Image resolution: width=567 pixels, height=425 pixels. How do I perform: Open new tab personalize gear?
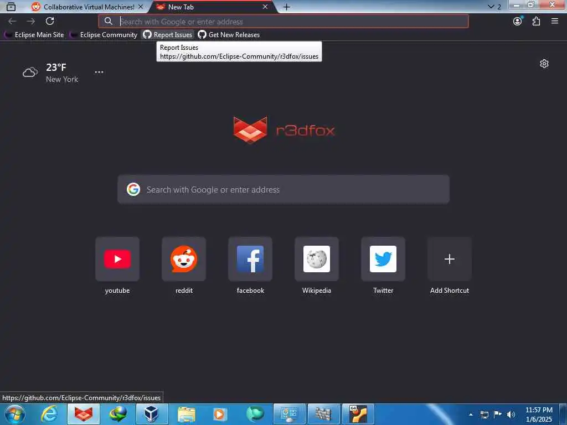click(x=544, y=64)
